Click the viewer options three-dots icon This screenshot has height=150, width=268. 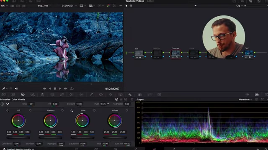click(120, 5)
